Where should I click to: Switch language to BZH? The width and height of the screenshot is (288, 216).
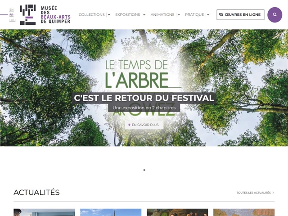point(12,20)
